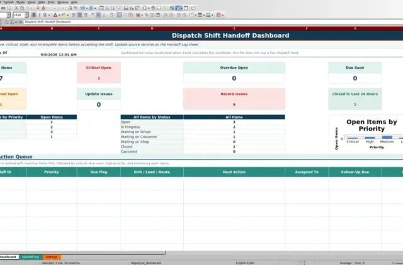Screen dimensions: 403x265
Task: Toggle Align Bottom vertical alignment
Action: coord(104,15)
